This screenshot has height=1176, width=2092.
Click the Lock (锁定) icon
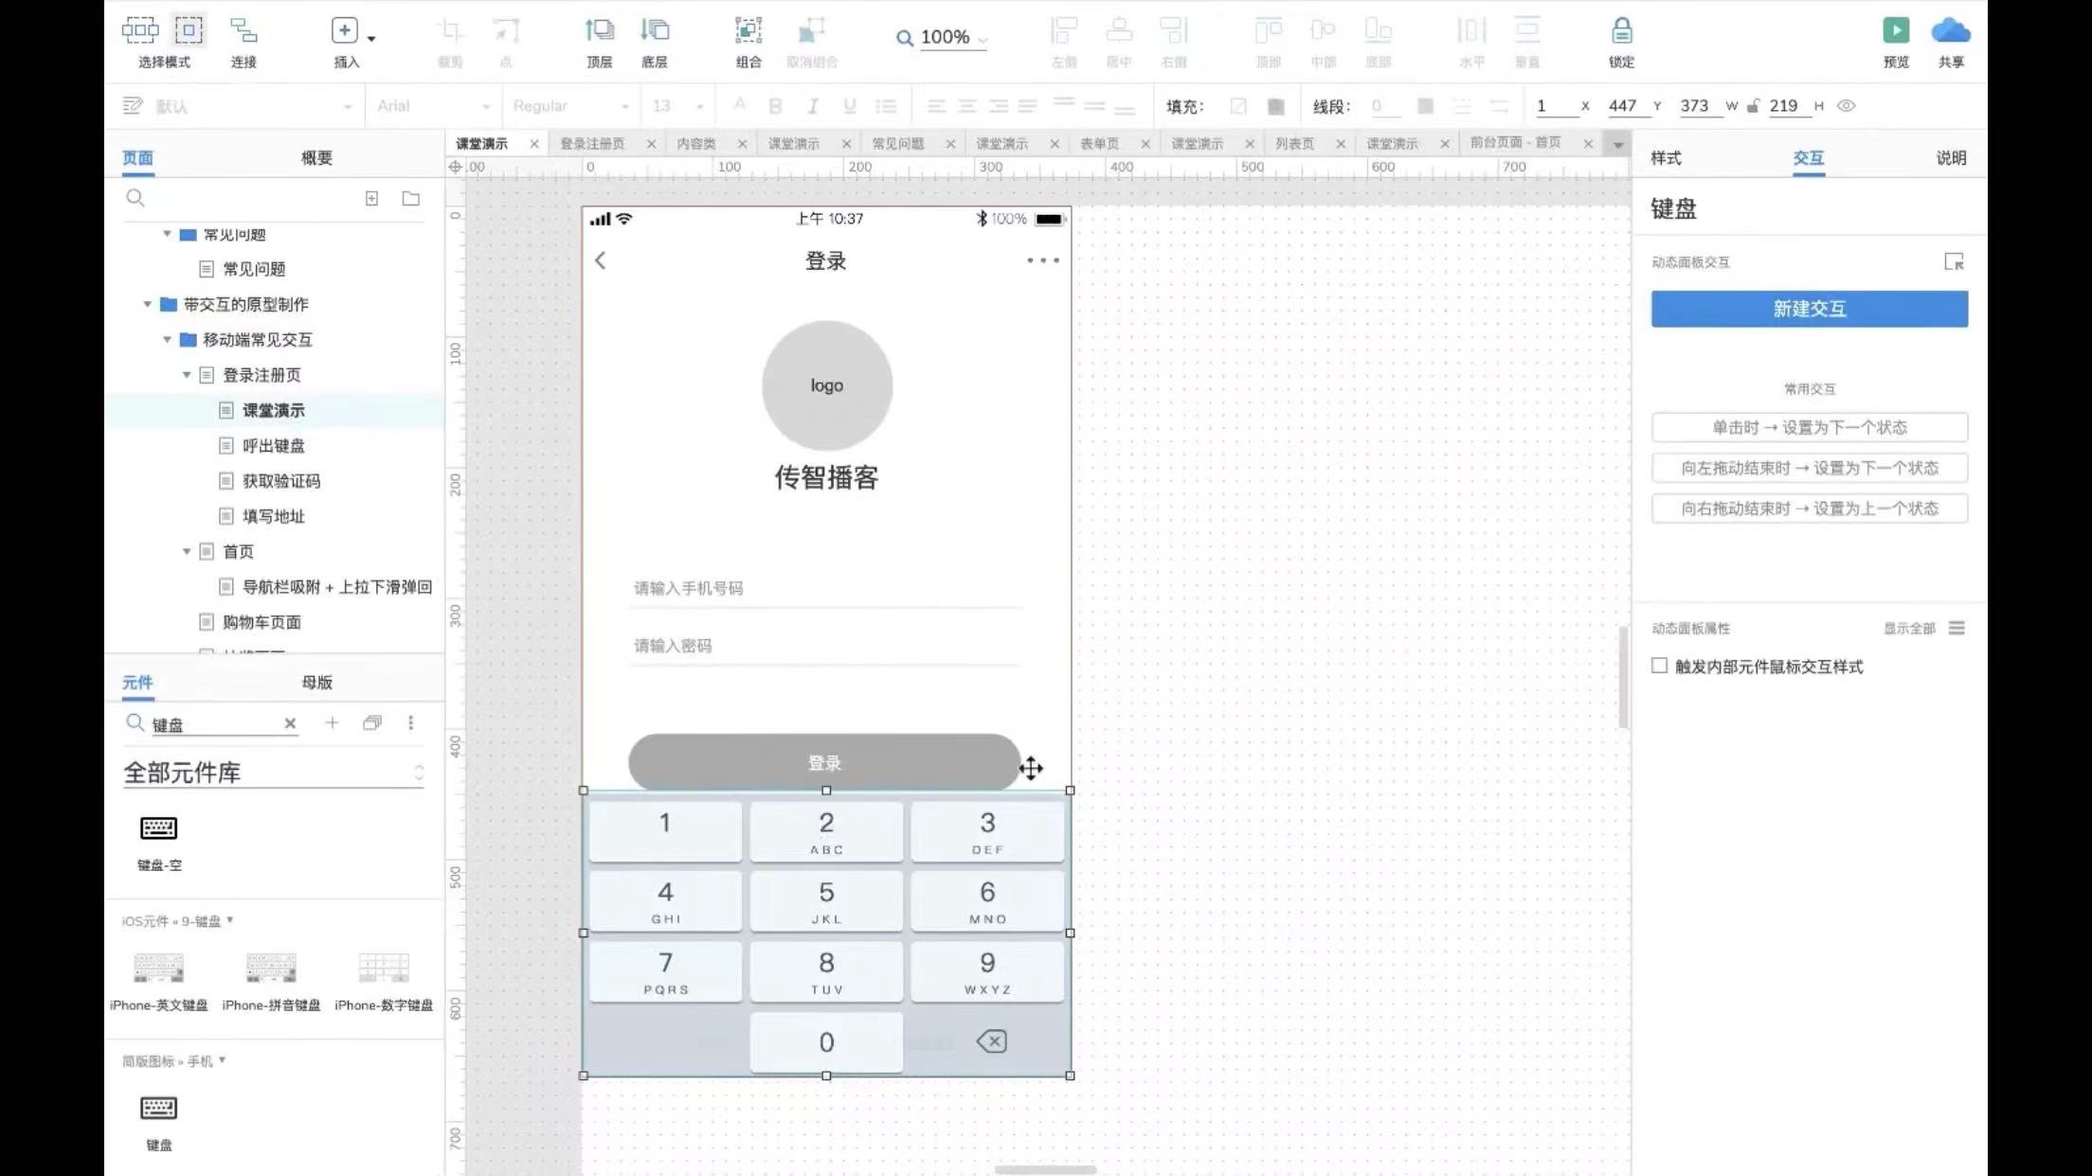tap(1621, 31)
